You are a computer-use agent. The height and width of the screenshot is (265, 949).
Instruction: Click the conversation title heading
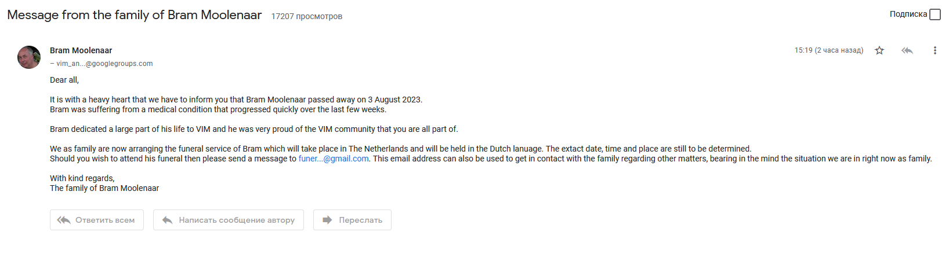point(134,15)
